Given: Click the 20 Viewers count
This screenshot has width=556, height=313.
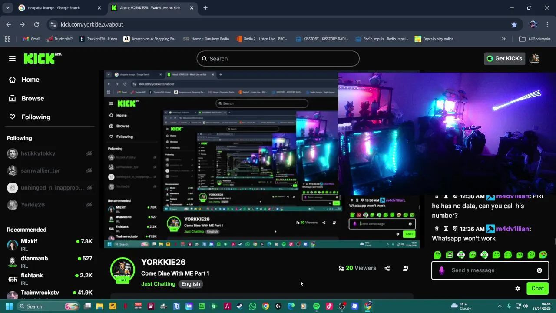Looking at the screenshot, I should click(x=357, y=268).
